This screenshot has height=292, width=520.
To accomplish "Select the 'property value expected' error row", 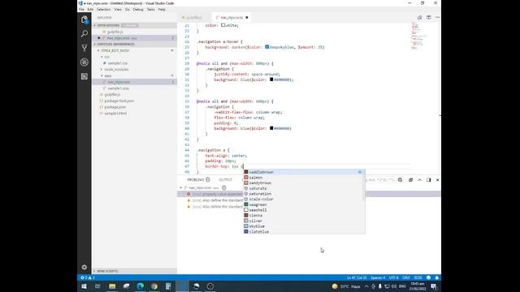I will point(309,194).
